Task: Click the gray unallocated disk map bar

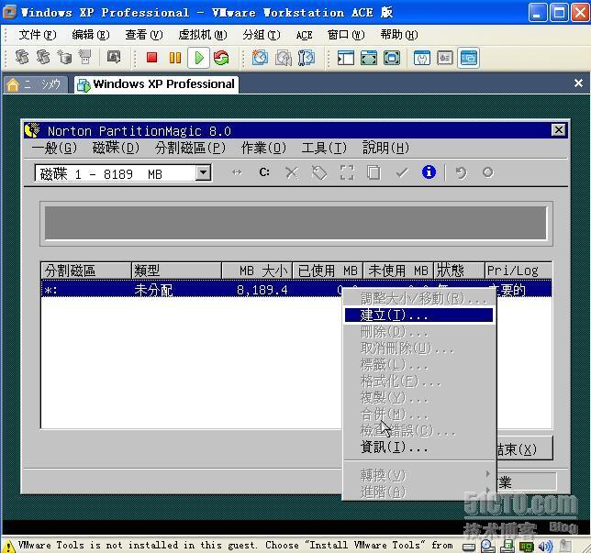Action: (x=295, y=223)
